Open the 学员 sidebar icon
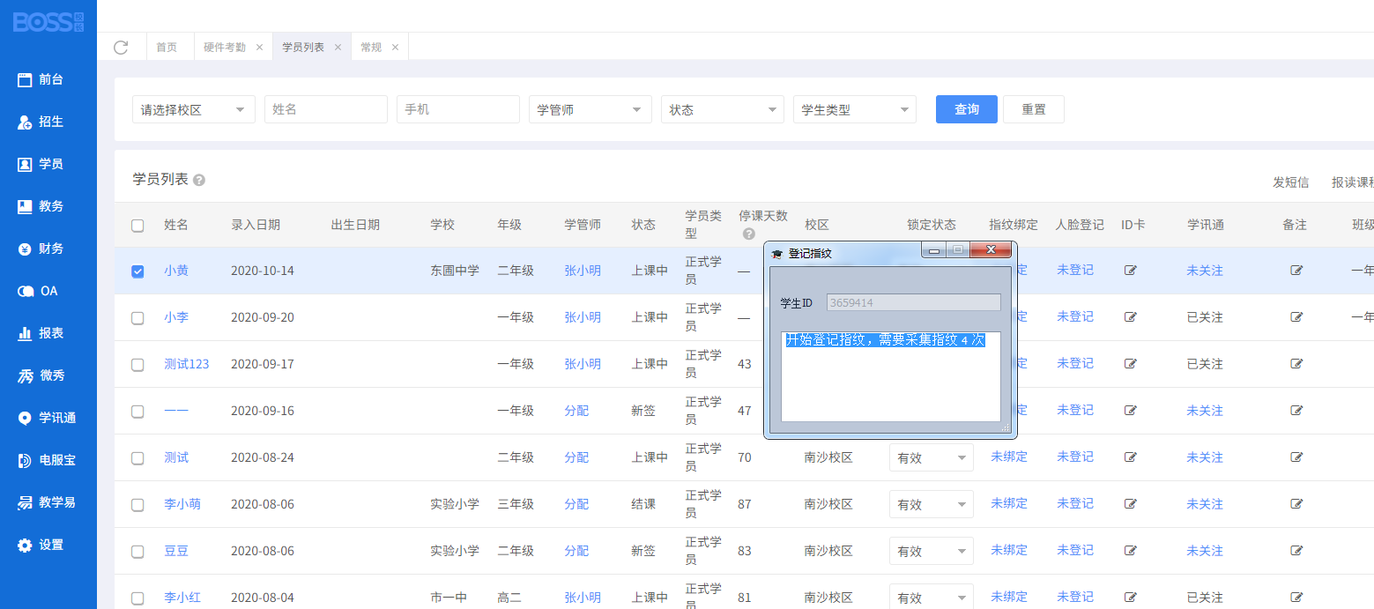Viewport: 1374px width, 609px height. tap(25, 164)
